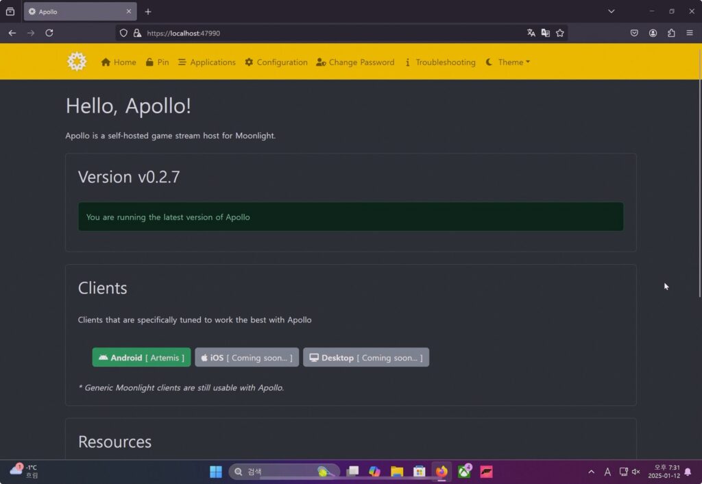Open the Pin page
The width and height of the screenshot is (702, 484).
coord(157,62)
